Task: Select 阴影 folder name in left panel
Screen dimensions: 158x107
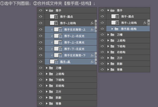Action: click(58, 97)
